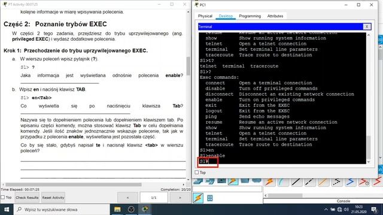This screenshot has width=383, height=215.
Task: Click the Terminal title bar label
Action: 205,26
